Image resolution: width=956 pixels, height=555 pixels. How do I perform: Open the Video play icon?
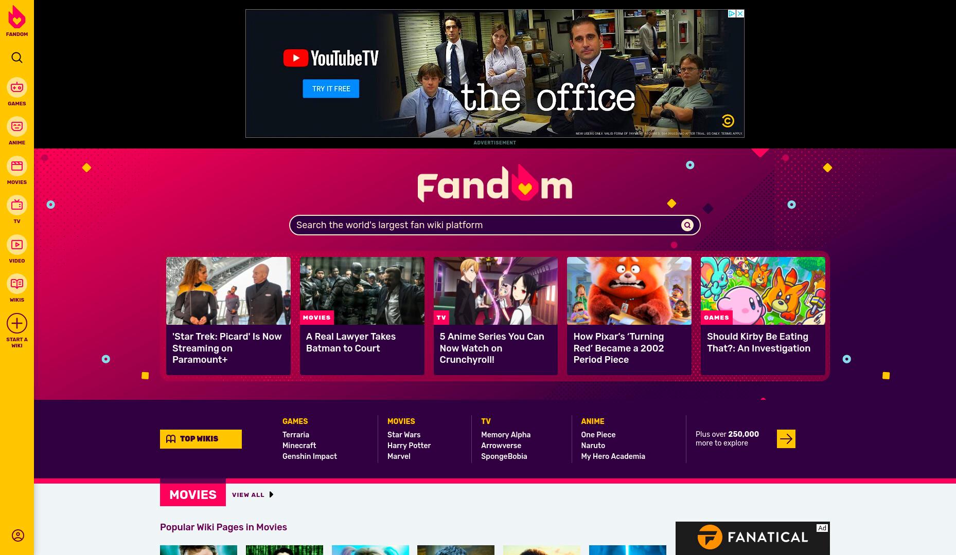(17, 245)
